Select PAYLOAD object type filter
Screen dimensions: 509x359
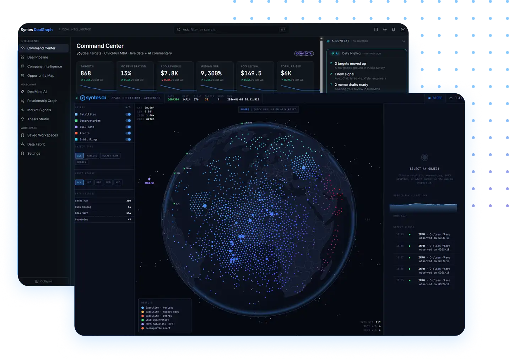point(92,156)
